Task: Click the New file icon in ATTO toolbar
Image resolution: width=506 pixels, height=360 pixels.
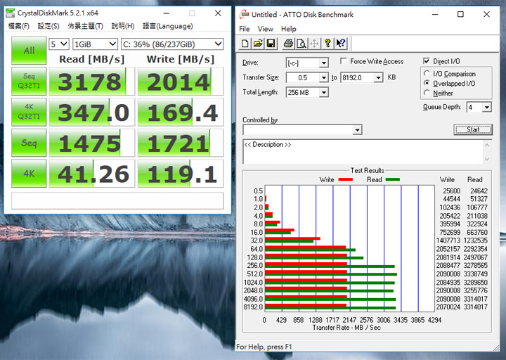Action: [245, 44]
